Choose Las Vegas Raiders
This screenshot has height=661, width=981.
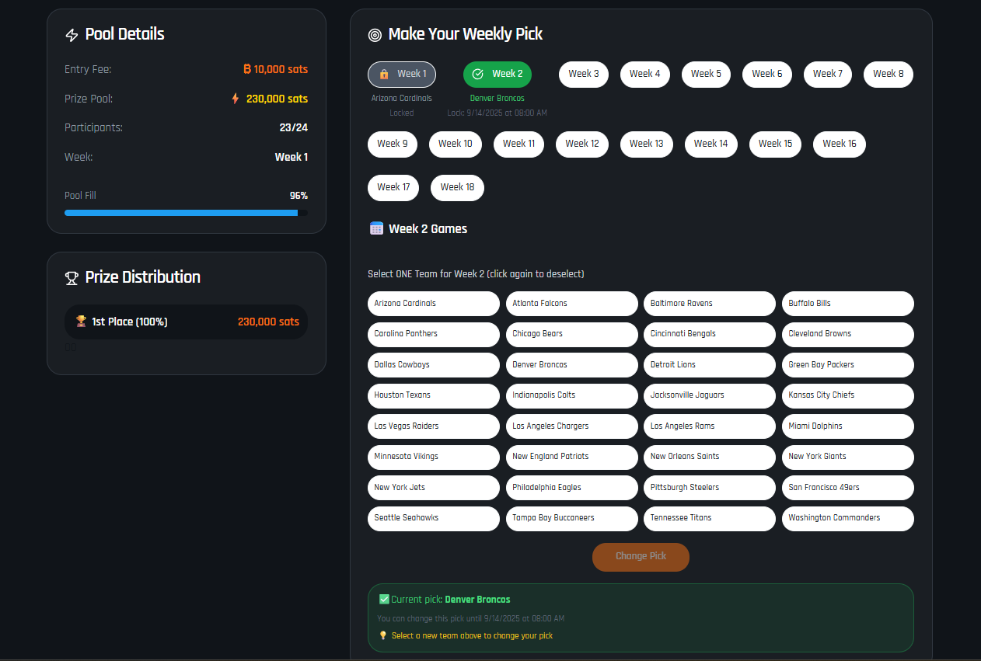[x=434, y=426]
